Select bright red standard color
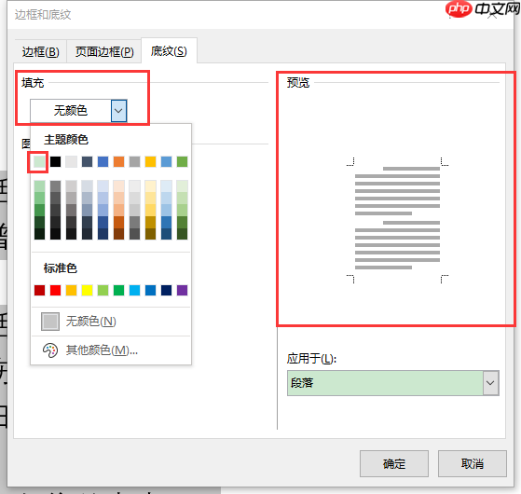The height and width of the screenshot is (494, 521). 56,291
